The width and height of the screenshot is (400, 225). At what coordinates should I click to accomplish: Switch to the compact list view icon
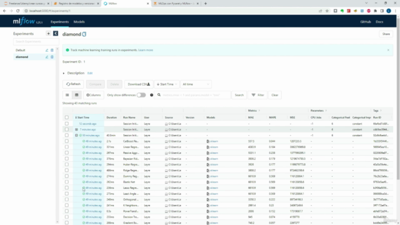pos(67,95)
